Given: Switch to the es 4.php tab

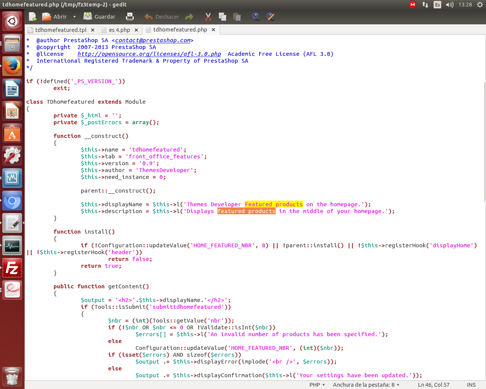Looking at the screenshot, I should tap(119, 30).
